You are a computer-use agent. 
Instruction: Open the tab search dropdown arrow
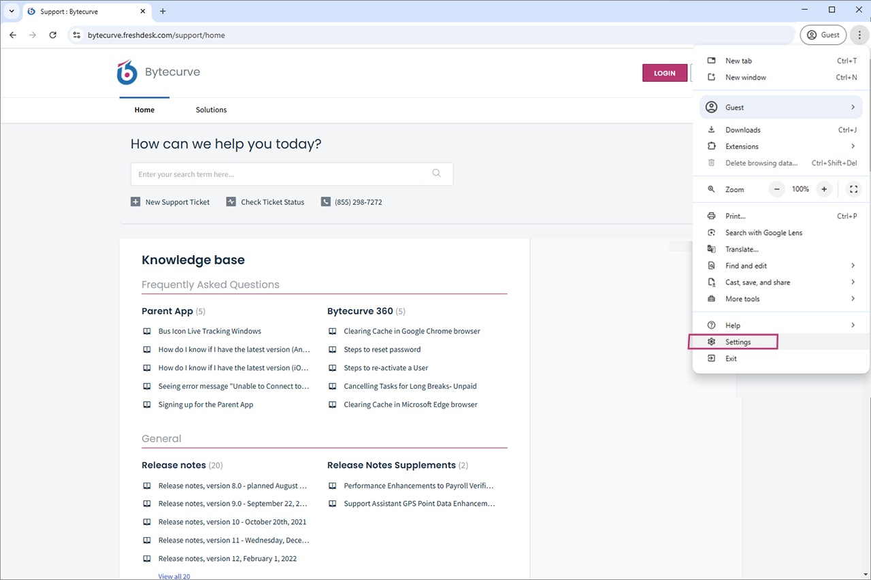11,11
